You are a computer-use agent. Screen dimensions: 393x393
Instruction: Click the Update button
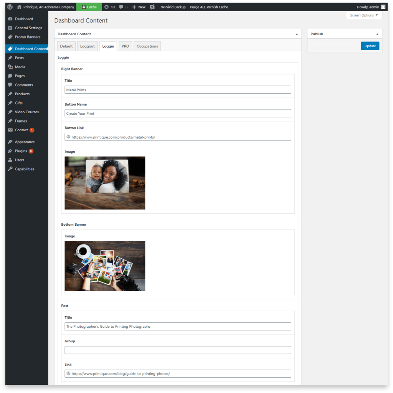[x=370, y=46]
